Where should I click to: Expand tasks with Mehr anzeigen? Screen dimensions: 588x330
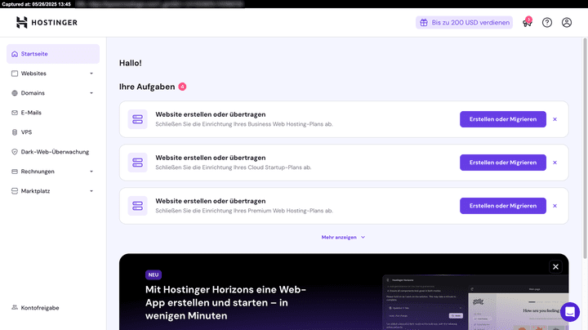point(343,238)
